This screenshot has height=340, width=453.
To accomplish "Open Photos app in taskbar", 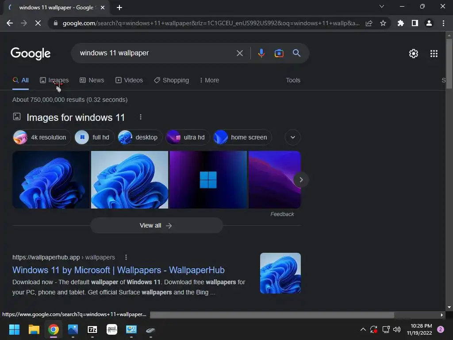I will pos(73,329).
